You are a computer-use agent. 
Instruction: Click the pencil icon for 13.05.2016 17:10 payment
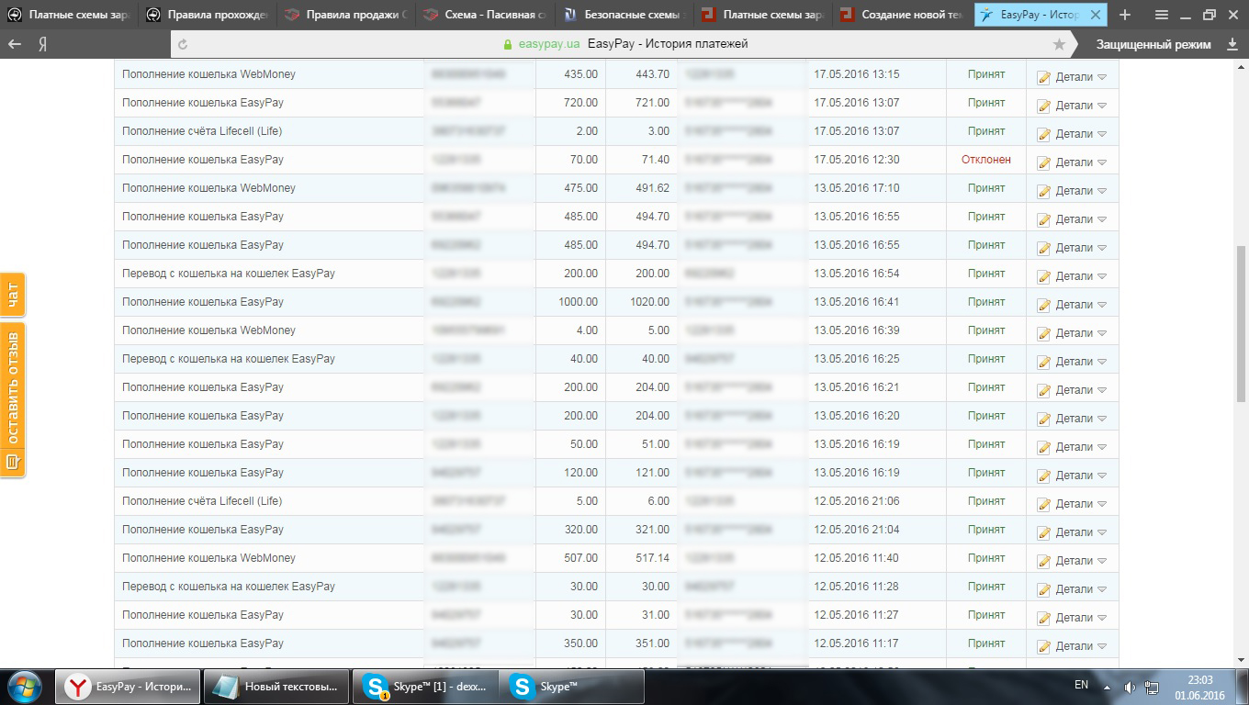(1043, 192)
